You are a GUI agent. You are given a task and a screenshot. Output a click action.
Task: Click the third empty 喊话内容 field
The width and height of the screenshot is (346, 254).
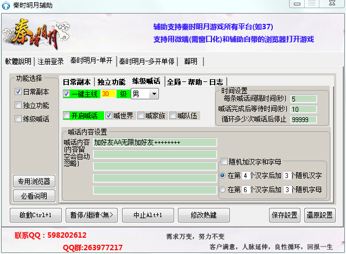pos(155,166)
